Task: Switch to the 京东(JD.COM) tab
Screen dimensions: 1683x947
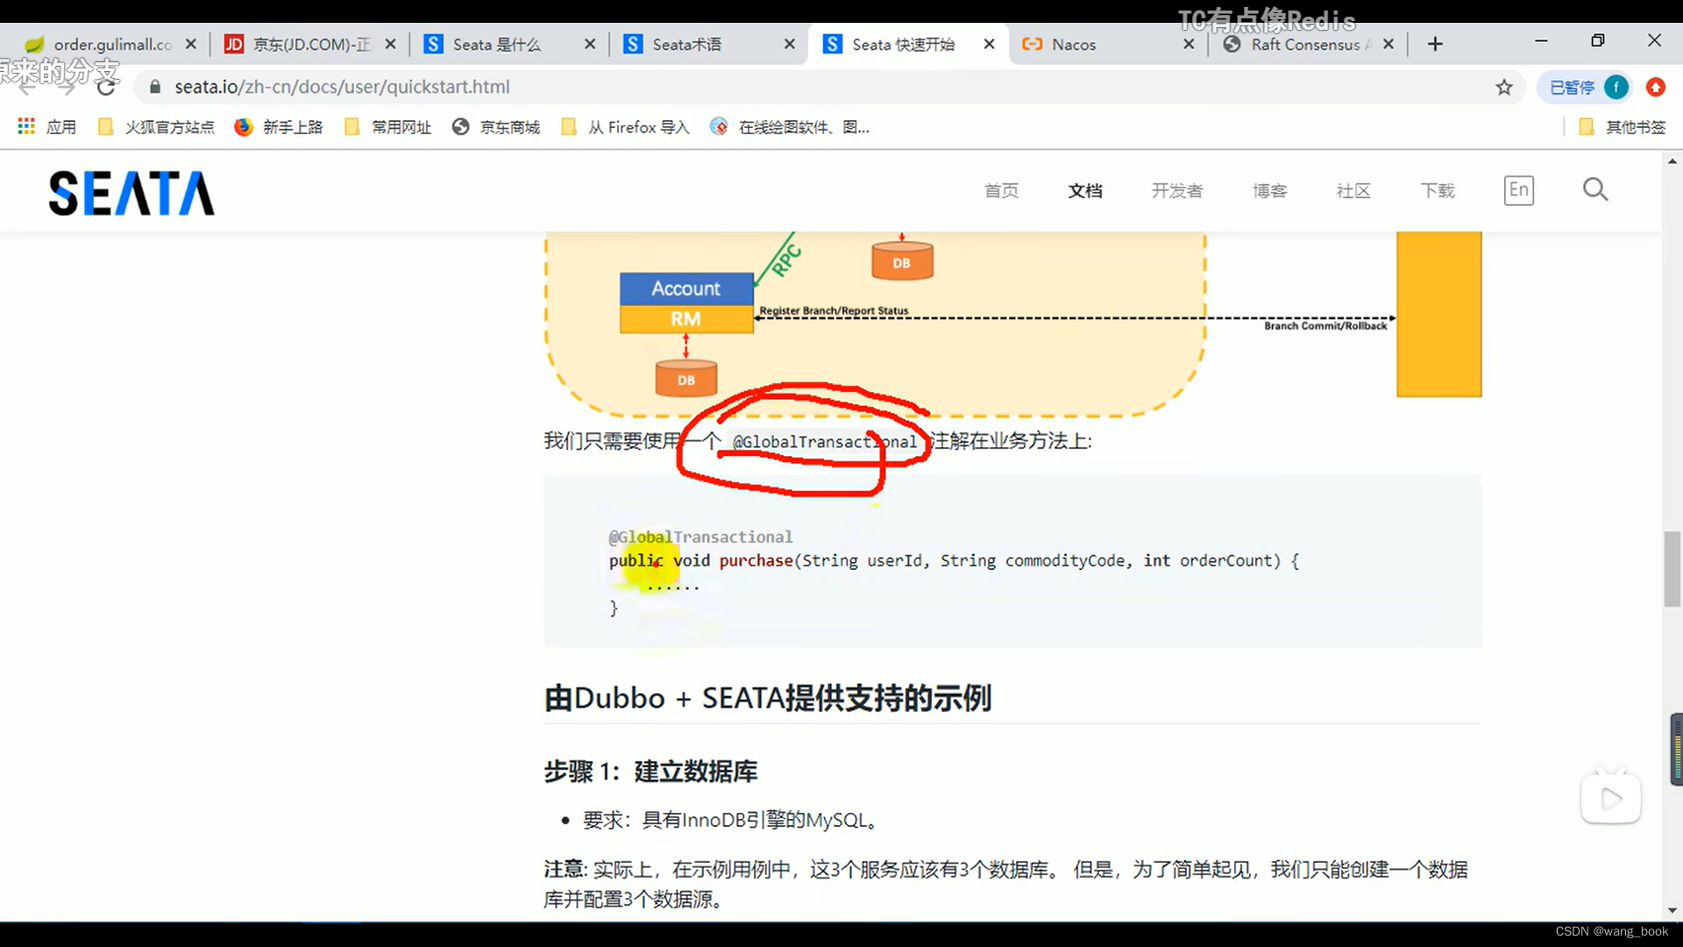Action: [309, 44]
